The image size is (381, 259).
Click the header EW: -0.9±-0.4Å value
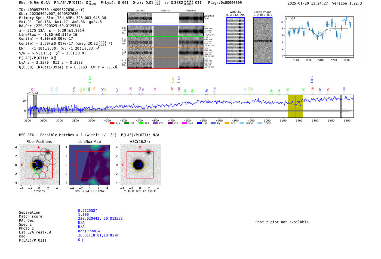coord(35,3)
